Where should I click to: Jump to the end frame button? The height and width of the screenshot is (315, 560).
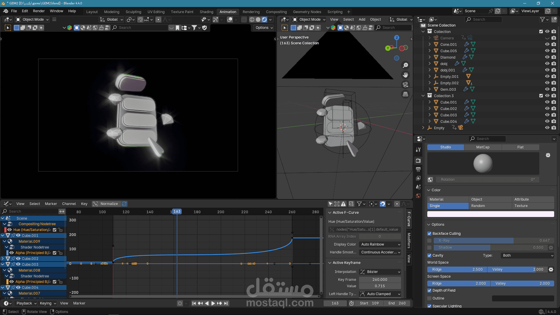point(226,303)
